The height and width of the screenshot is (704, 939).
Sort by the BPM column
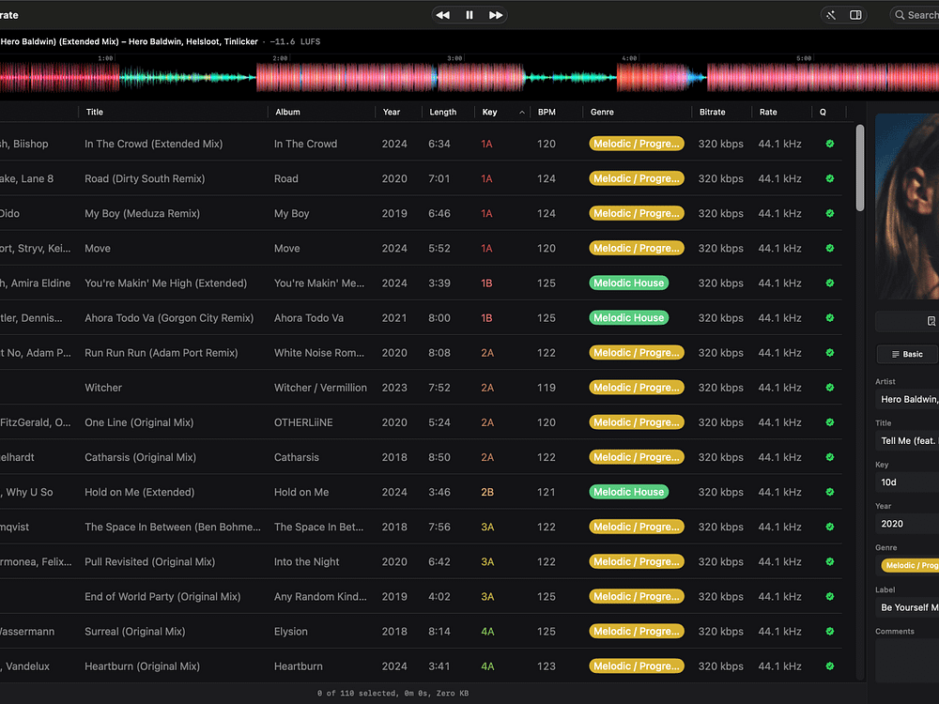[x=546, y=112]
